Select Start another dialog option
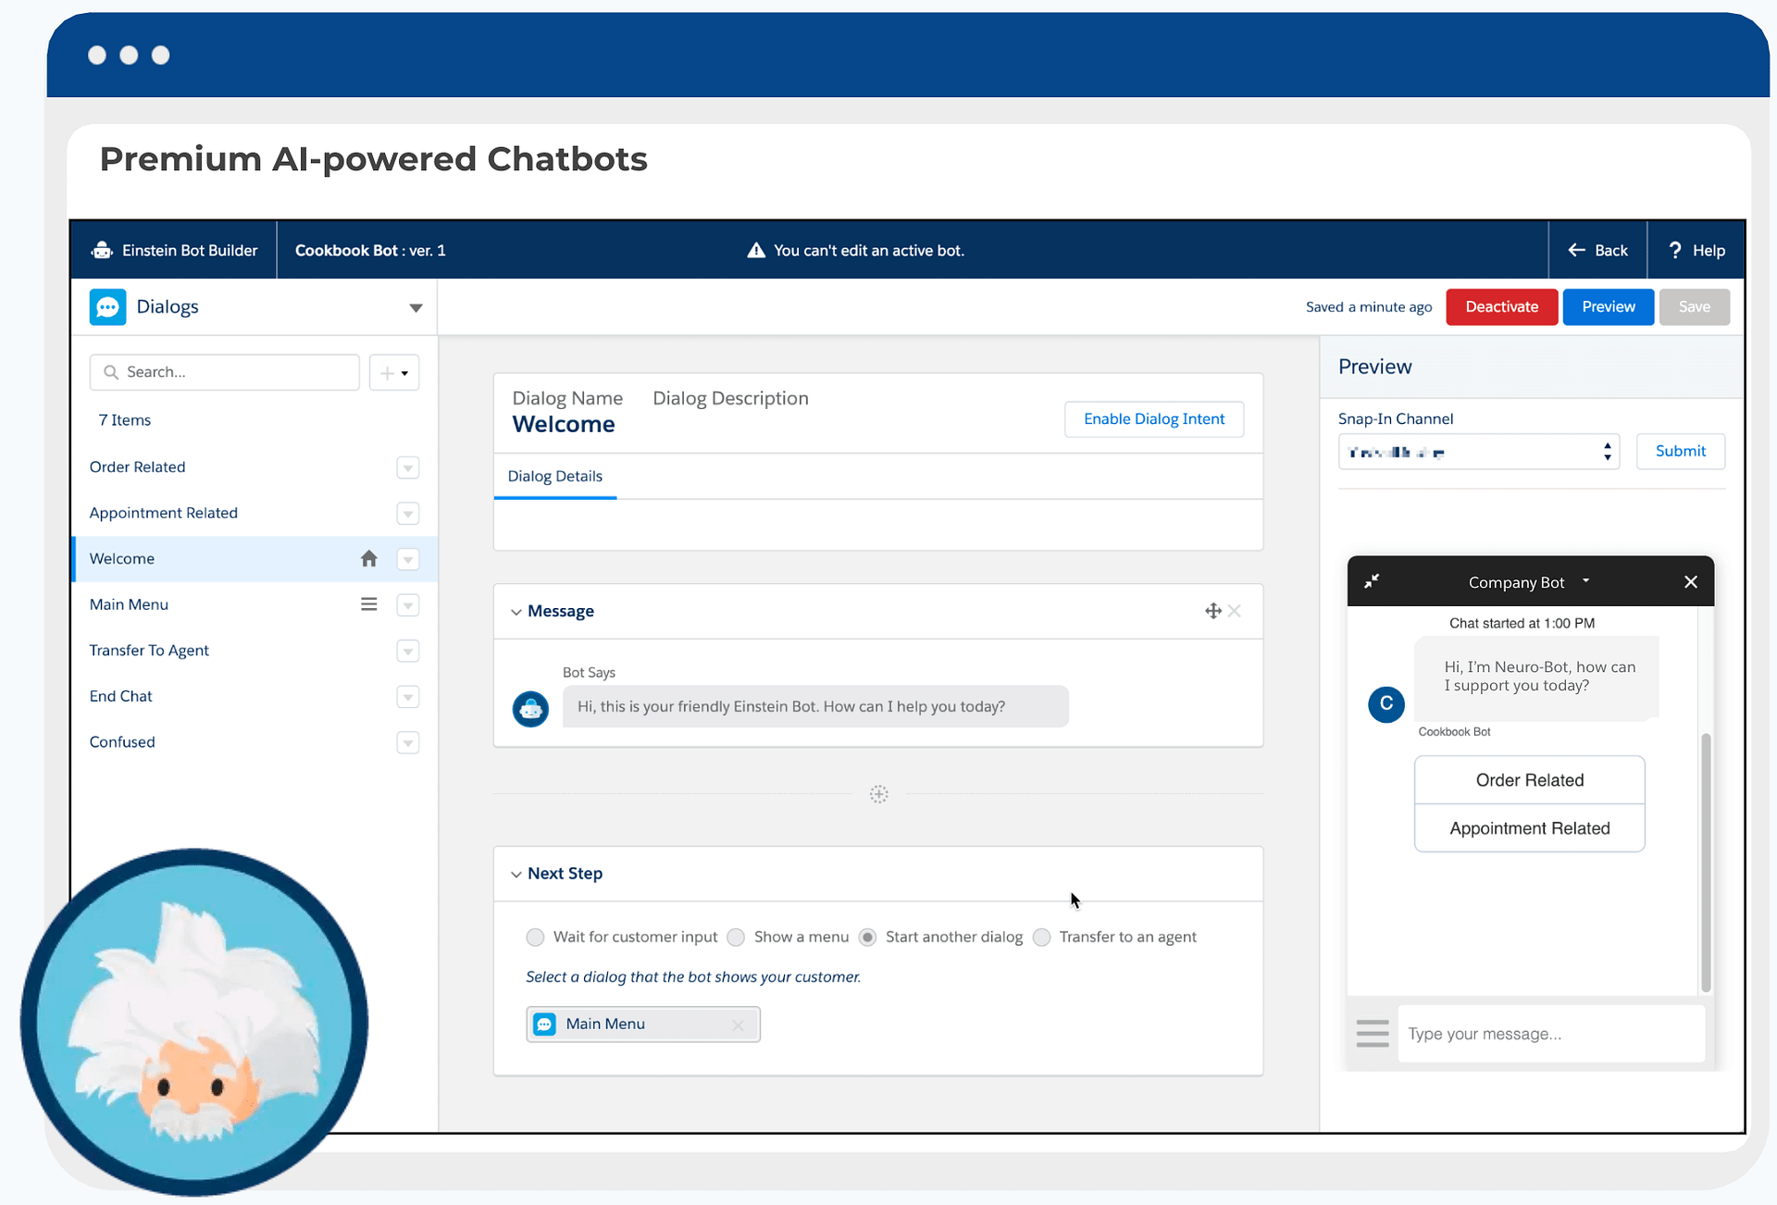This screenshot has width=1777, height=1205. [x=867, y=937]
